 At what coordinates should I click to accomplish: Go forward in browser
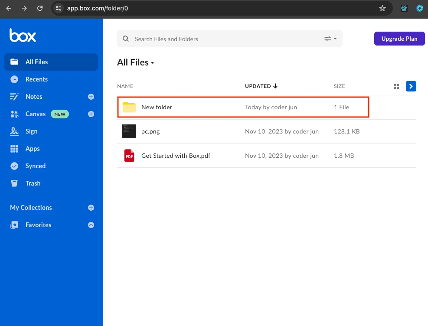(24, 8)
